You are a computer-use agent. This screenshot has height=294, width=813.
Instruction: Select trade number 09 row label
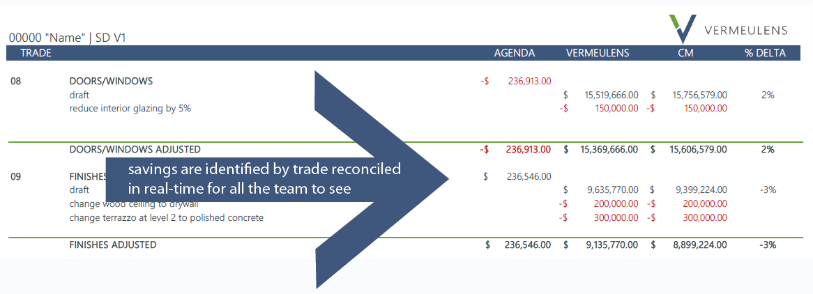[x=15, y=176]
